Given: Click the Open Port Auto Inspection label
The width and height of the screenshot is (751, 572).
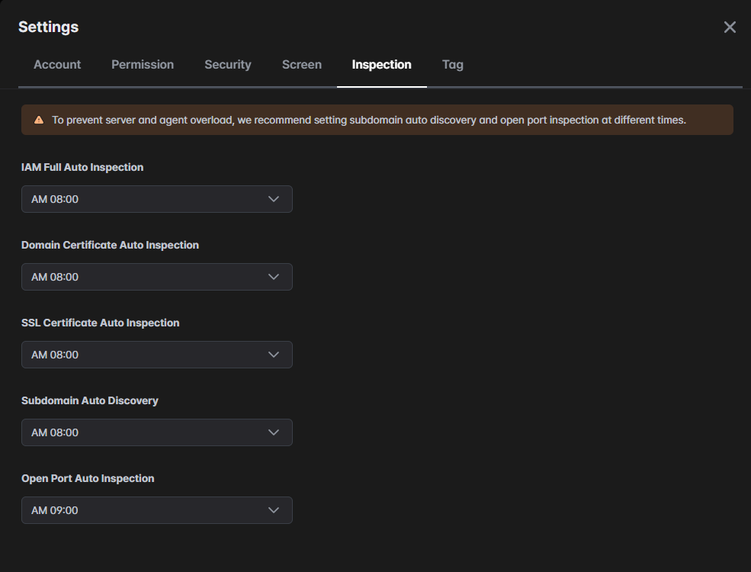Looking at the screenshot, I should (88, 478).
